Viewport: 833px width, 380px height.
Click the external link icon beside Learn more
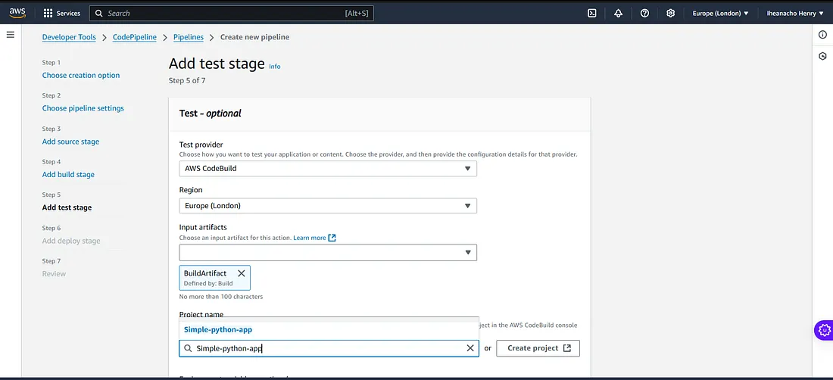coord(332,238)
